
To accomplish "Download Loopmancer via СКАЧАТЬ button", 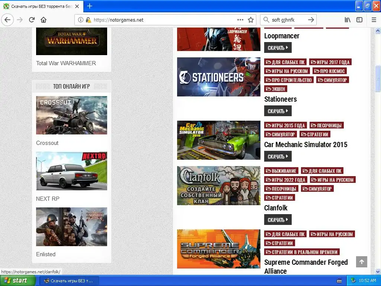I will [x=278, y=48].
